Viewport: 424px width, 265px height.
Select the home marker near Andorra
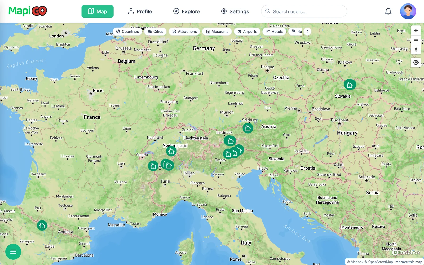[42, 226]
